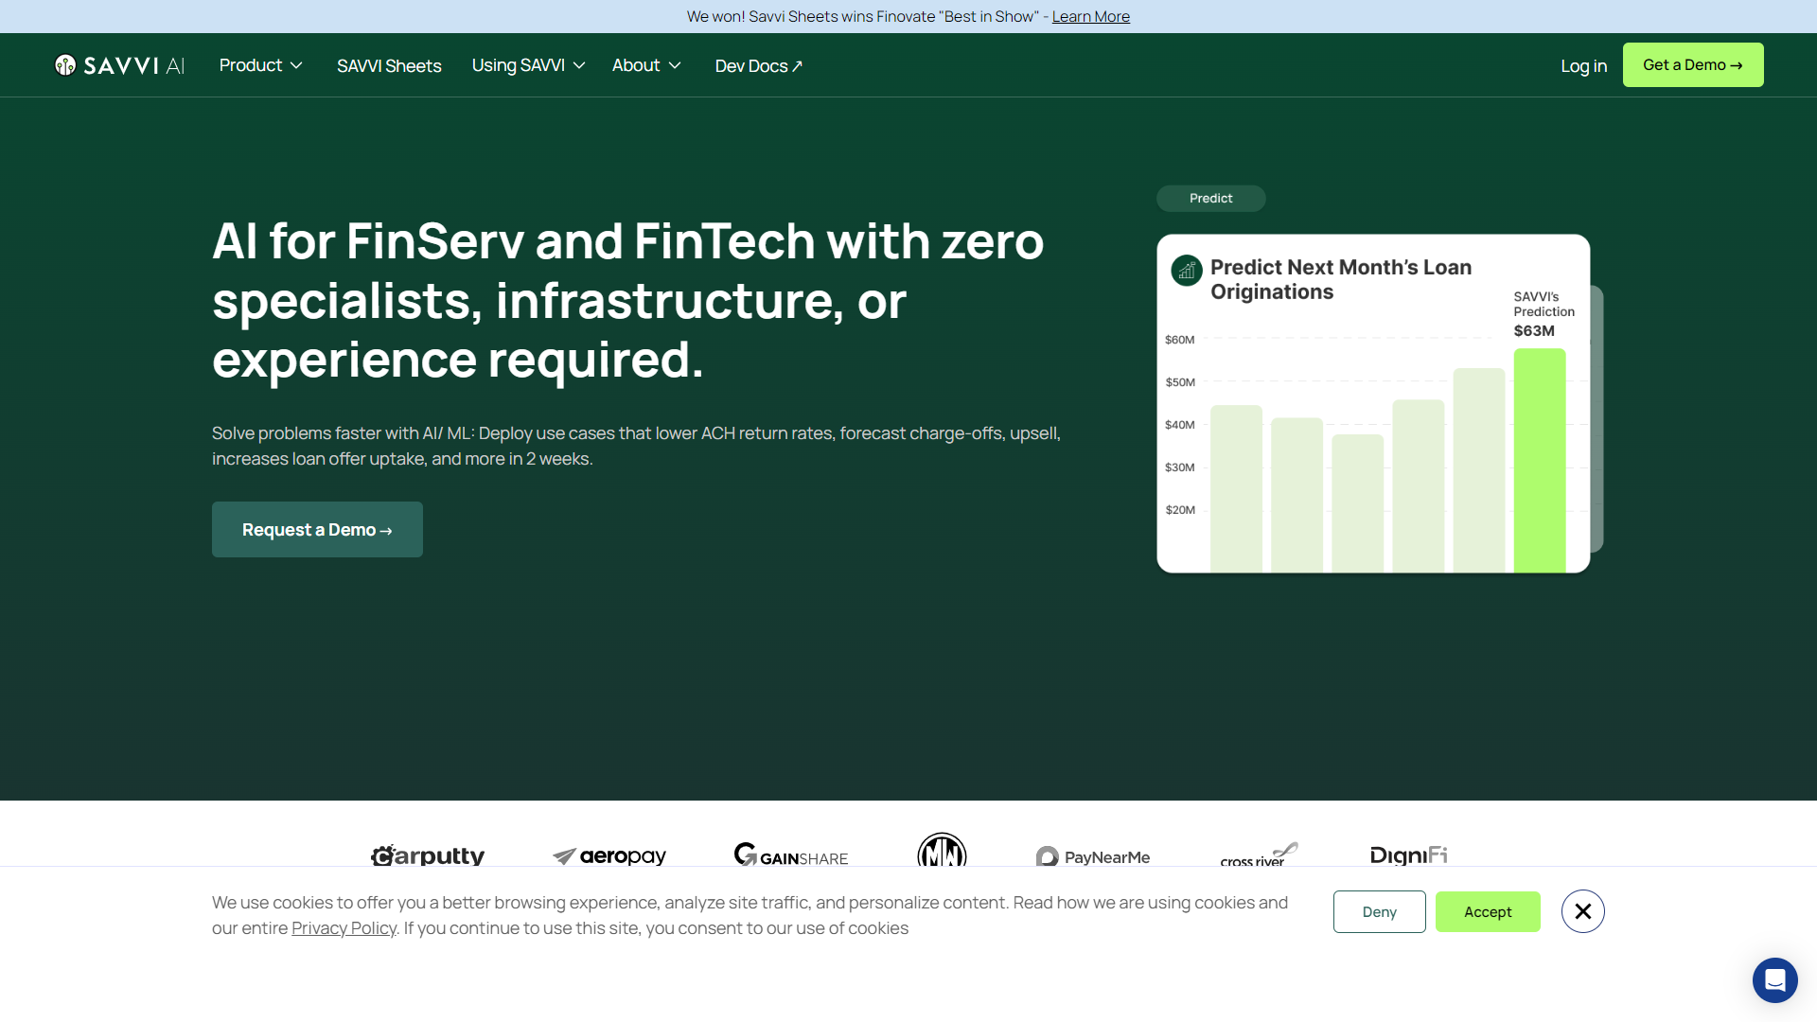
Task: Click the Request a Demo button
Action: point(317,529)
